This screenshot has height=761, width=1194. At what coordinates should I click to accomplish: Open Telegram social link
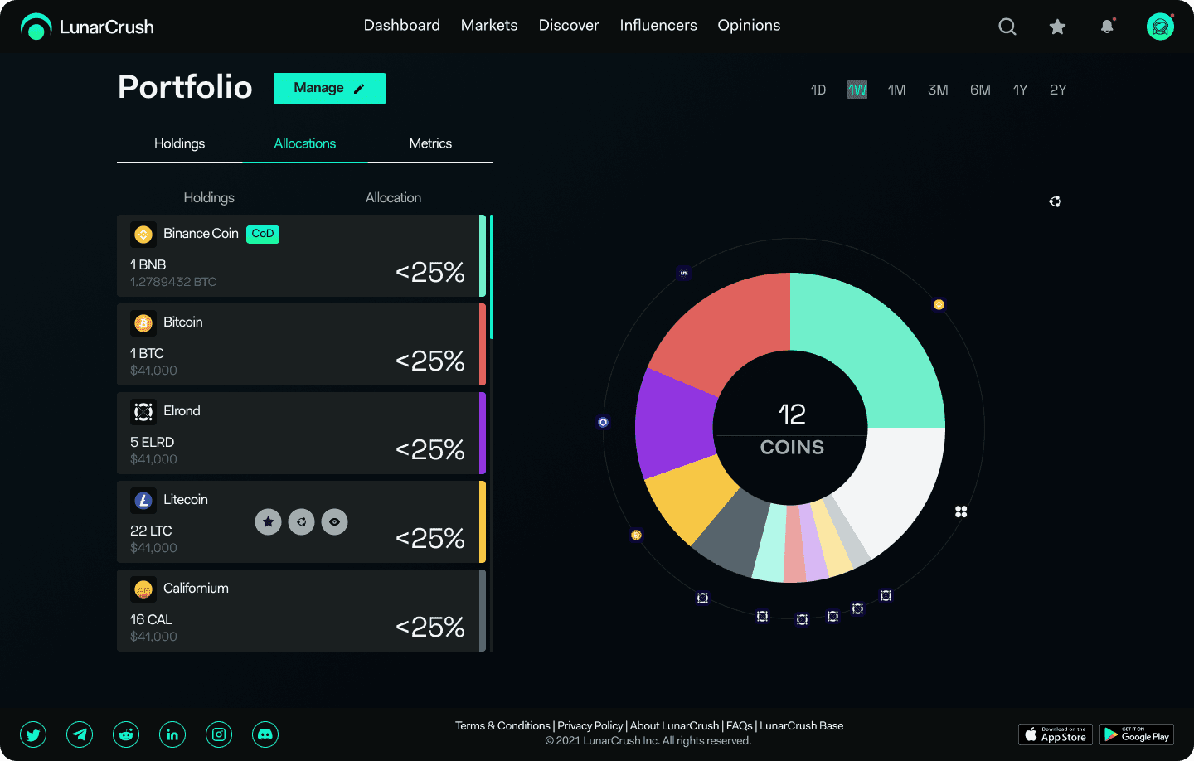[x=80, y=734]
